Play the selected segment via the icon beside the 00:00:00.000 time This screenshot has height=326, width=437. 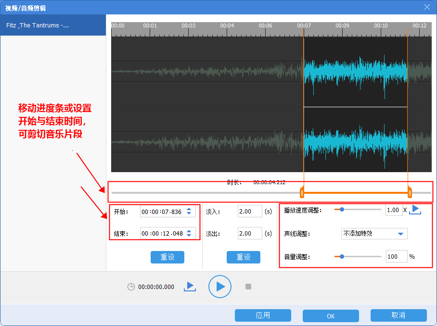click(x=190, y=287)
